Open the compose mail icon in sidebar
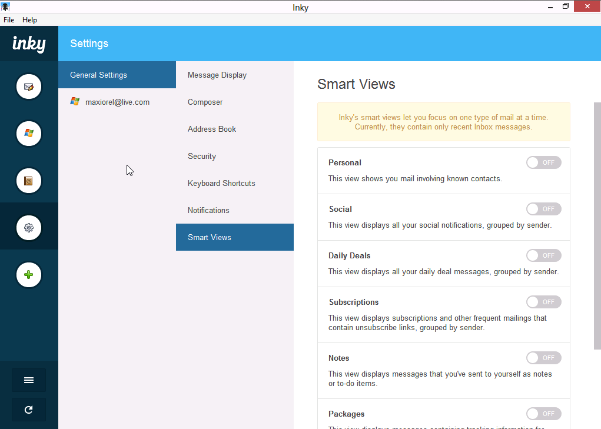This screenshot has width=601, height=429. (29, 87)
